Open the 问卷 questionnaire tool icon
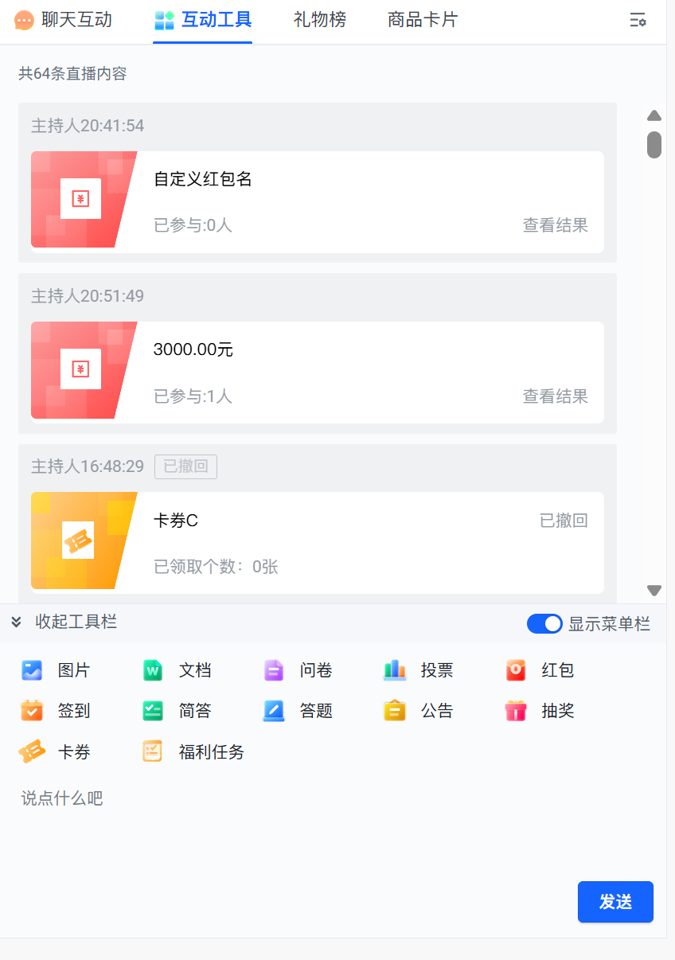Image resolution: width=675 pixels, height=960 pixels. pos(274,670)
